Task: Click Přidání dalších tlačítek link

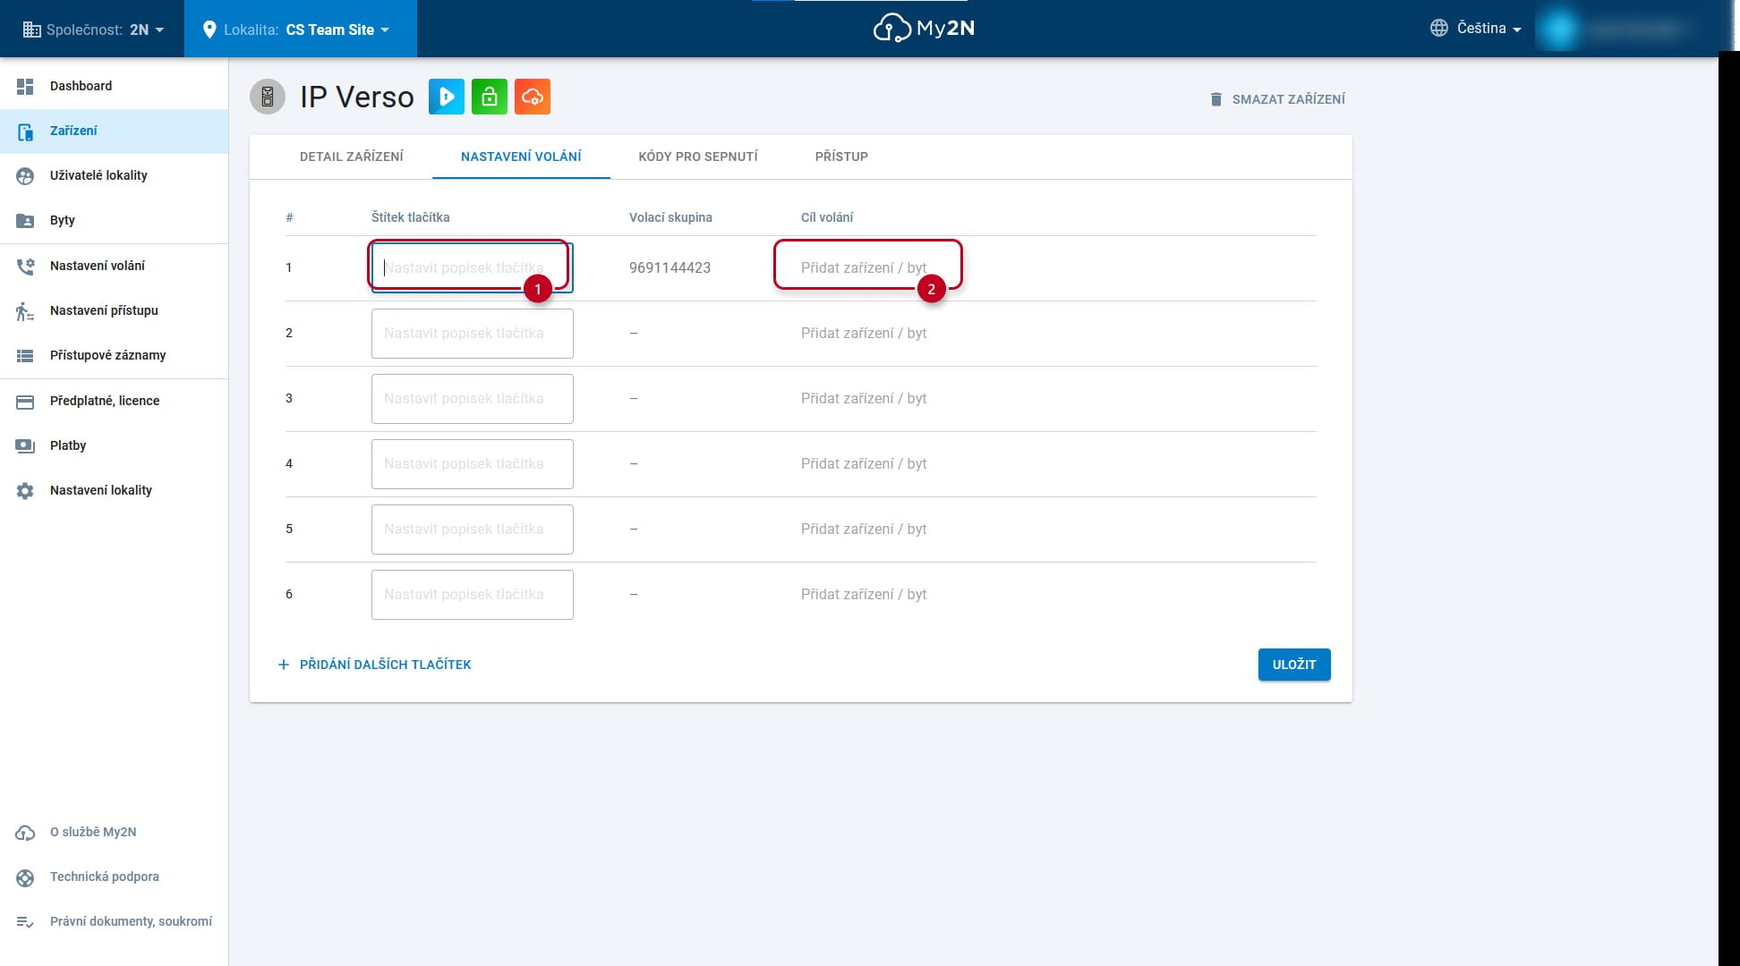Action: [x=375, y=665]
